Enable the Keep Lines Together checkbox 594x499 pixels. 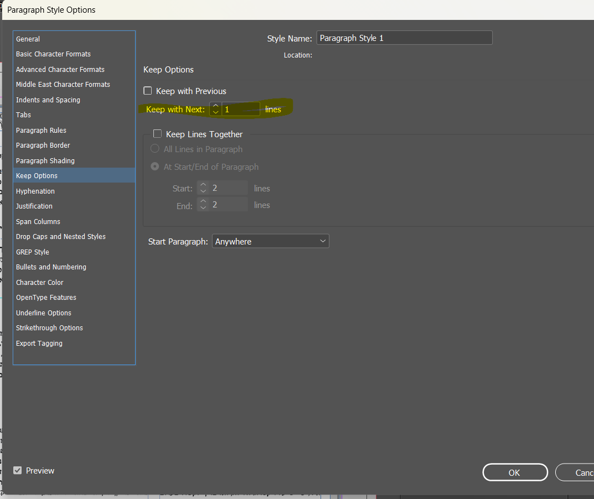click(x=157, y=134)
